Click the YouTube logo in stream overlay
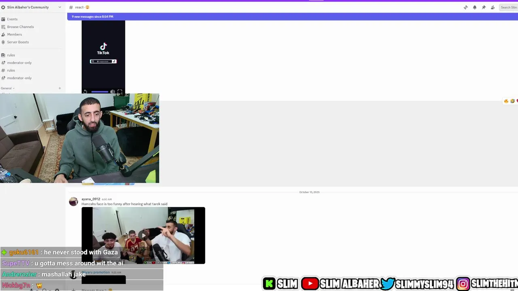The image size is (518, 291). [310, 283]
